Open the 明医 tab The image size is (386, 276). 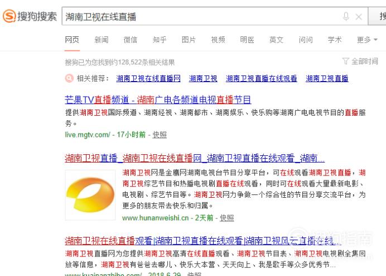point(247,40)
